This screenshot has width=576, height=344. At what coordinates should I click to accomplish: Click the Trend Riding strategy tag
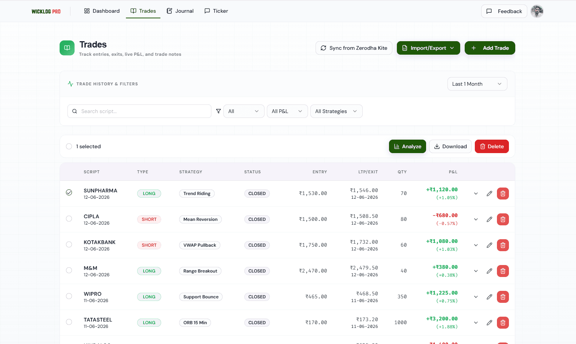tap(197, 194)
